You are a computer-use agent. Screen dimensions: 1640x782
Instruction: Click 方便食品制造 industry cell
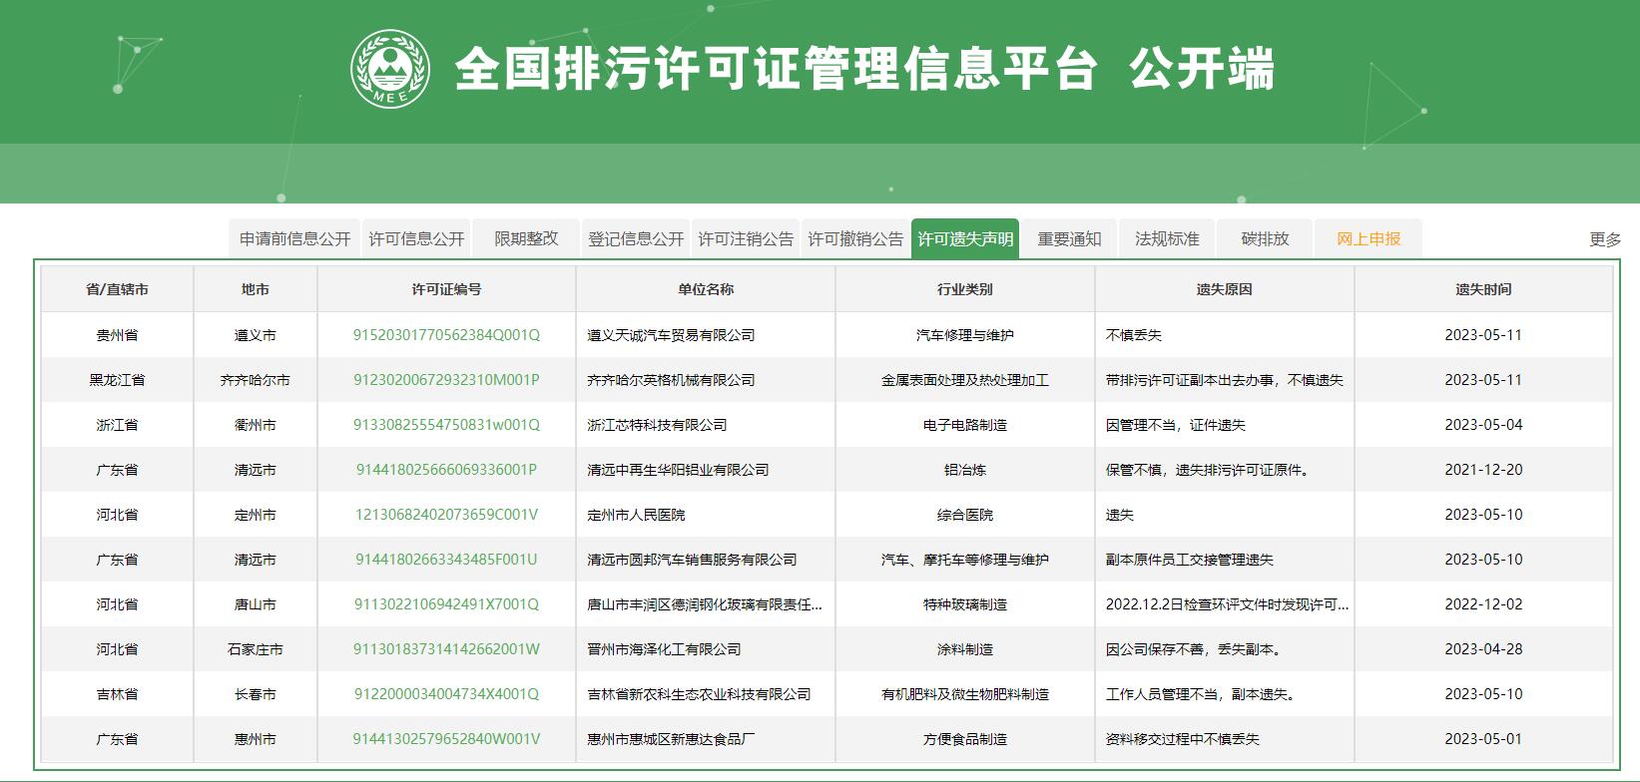tap(965, 739)
